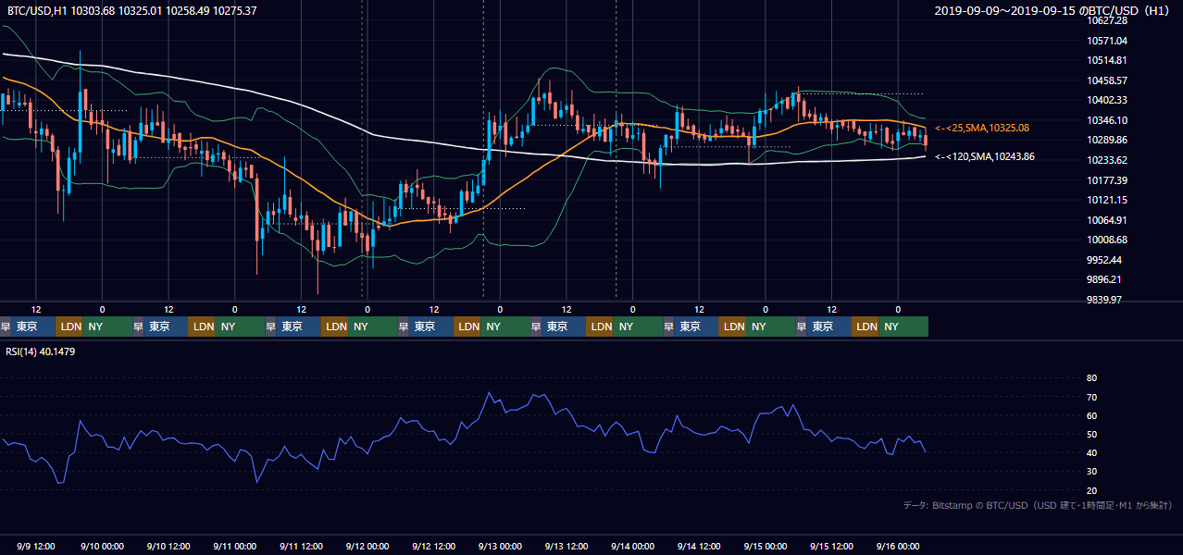Click price axis value 10177.39
Viewport: 1183px width, 555px height.
point(1107,180)
